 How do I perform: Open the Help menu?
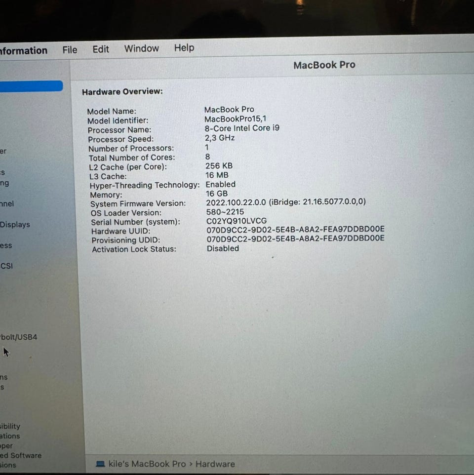(x=184, y=48)
